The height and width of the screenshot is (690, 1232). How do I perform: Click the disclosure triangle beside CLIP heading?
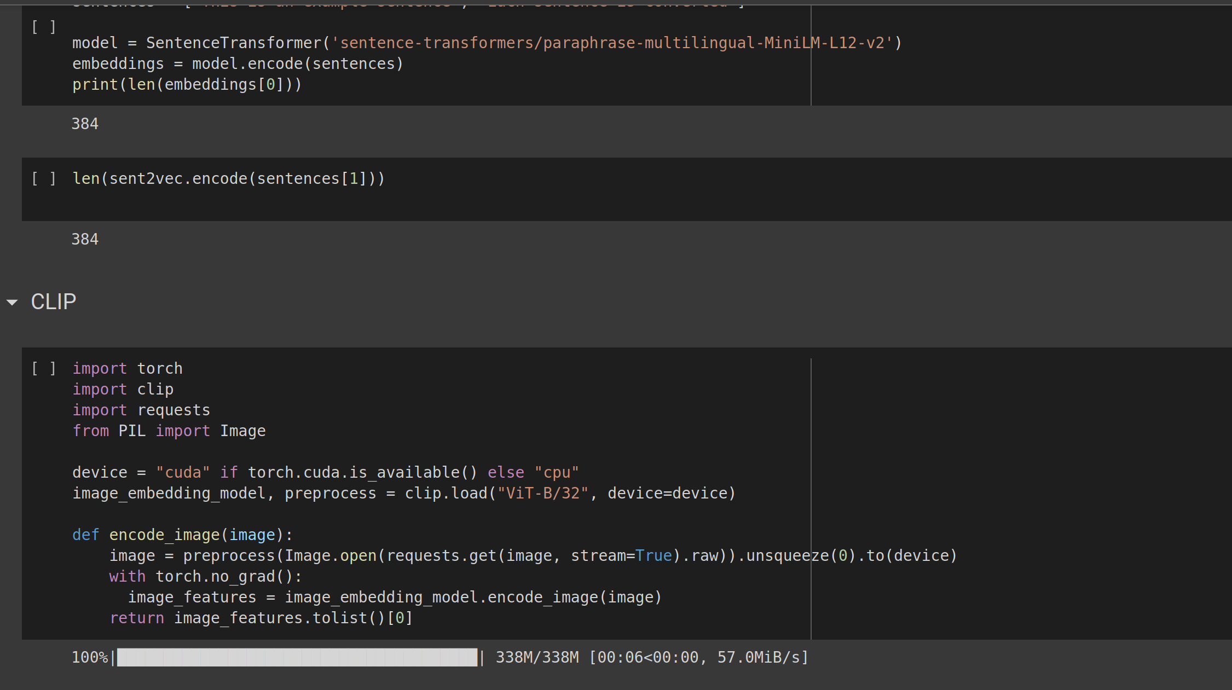point(12,302)
